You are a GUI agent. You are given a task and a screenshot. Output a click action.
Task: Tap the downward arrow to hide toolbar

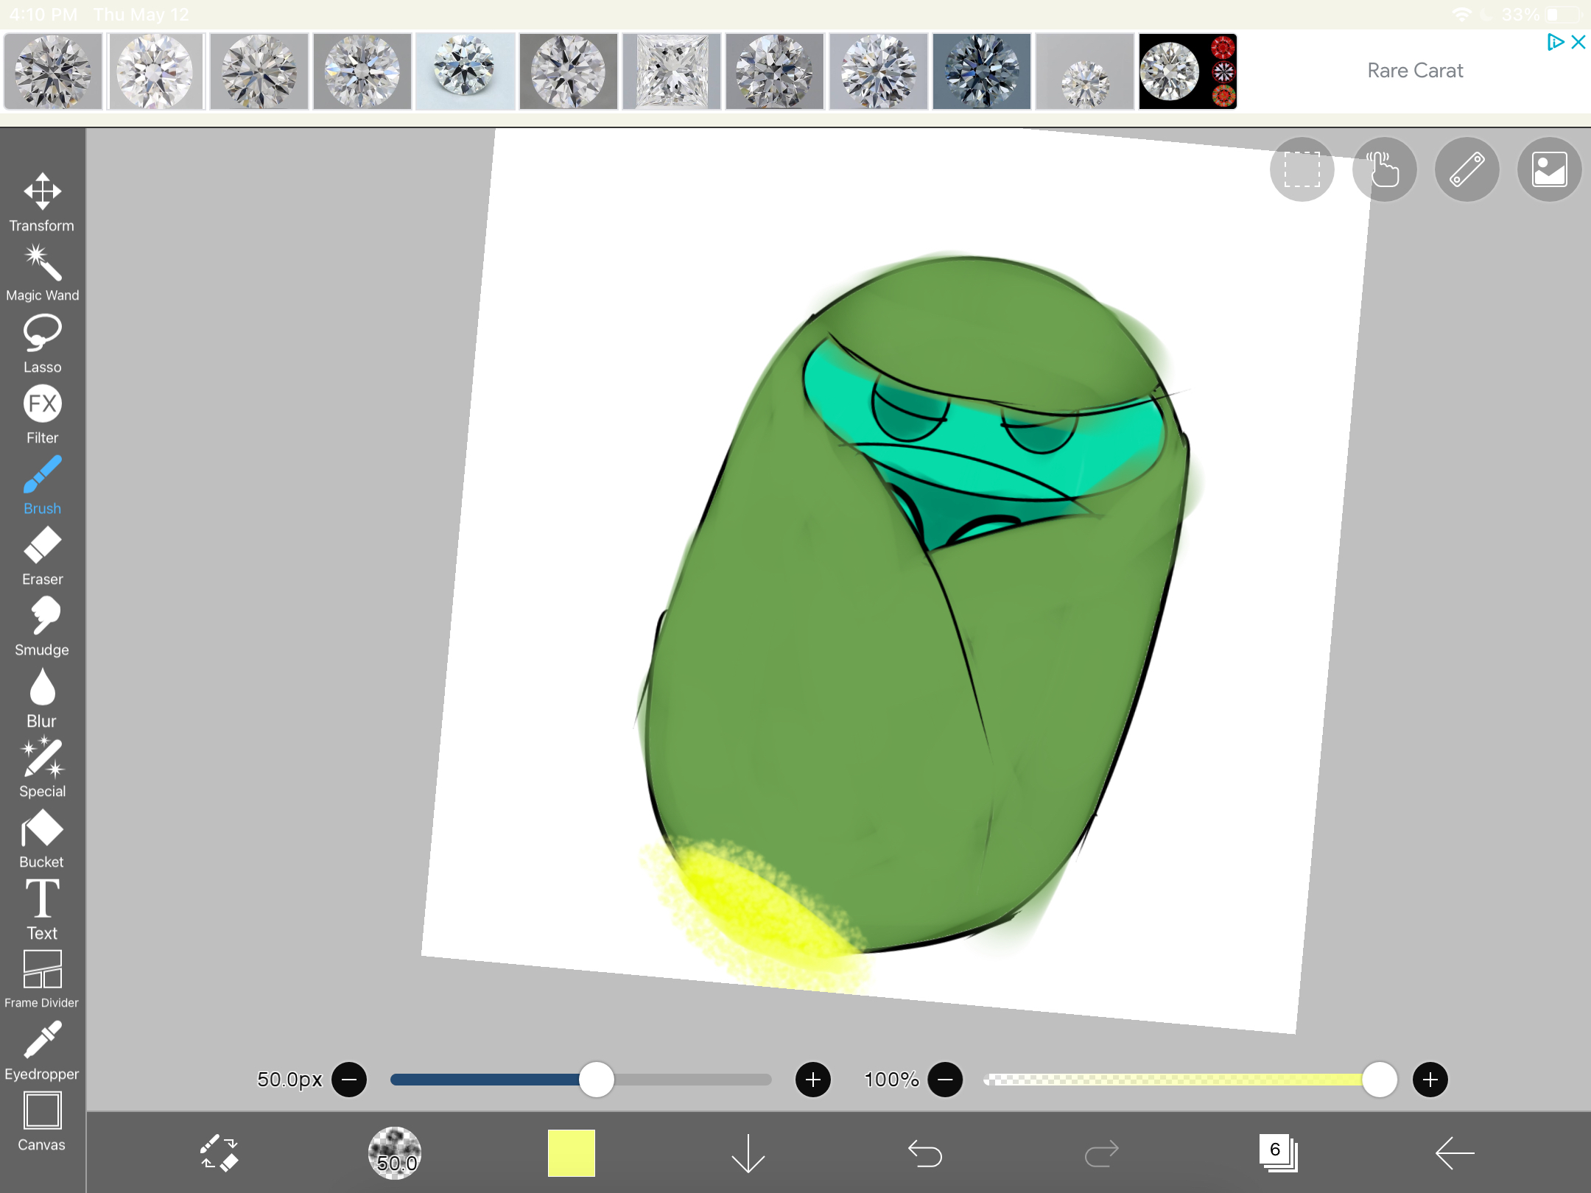[x=748, y=1152]
